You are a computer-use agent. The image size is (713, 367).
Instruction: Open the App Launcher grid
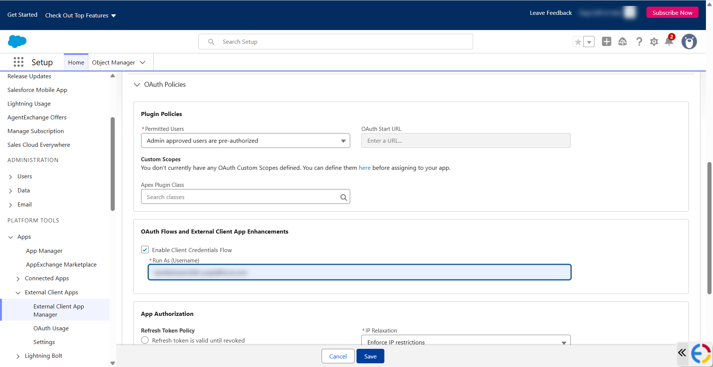[x=18, y=62]
